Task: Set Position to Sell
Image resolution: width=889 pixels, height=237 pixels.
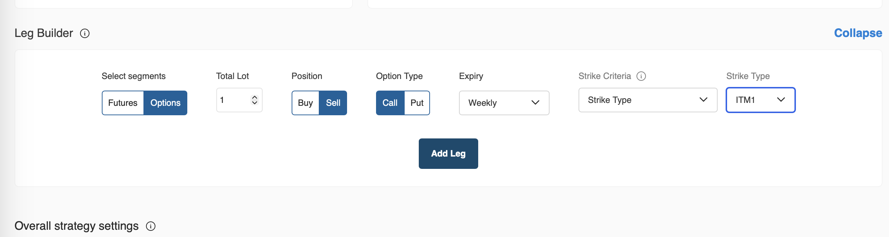Action: [333, 103]
